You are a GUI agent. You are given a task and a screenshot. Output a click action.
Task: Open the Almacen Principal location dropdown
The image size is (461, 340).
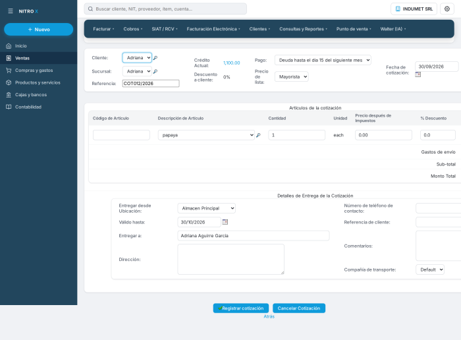tap(206, 208)
